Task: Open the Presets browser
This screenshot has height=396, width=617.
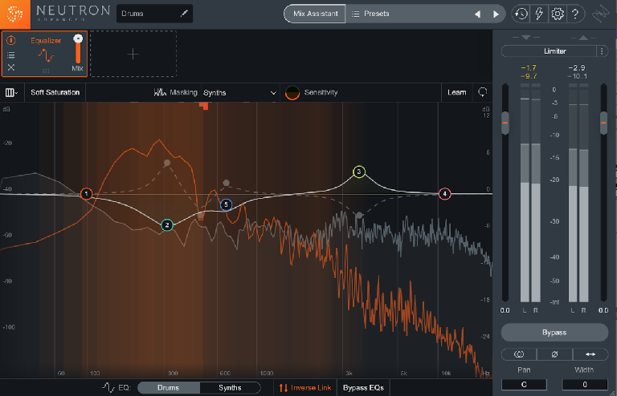Action: [x=370, y=14]
